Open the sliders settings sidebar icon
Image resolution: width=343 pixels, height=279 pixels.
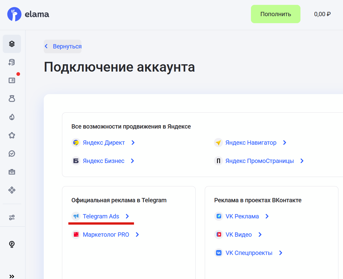[x=12, y=217]
